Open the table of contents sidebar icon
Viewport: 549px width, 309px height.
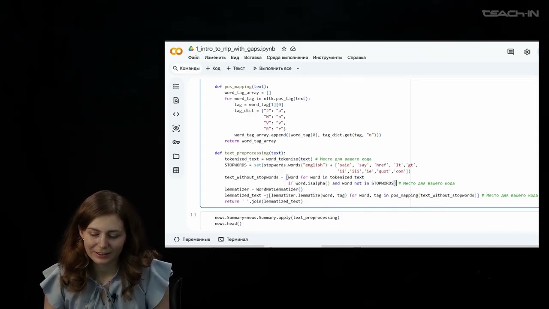pyautogui.click(x=176, y=86)
